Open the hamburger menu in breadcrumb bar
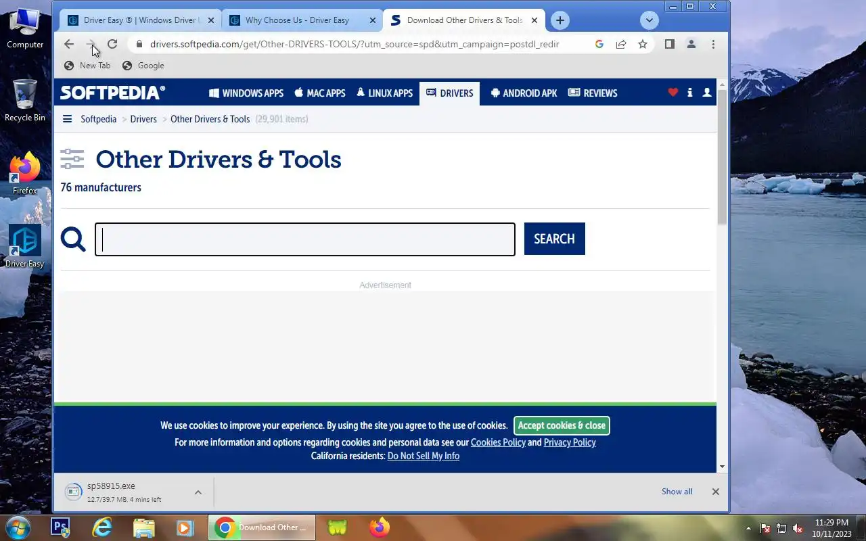The height and width of the screenshot is (541, 866). [67, 119]
